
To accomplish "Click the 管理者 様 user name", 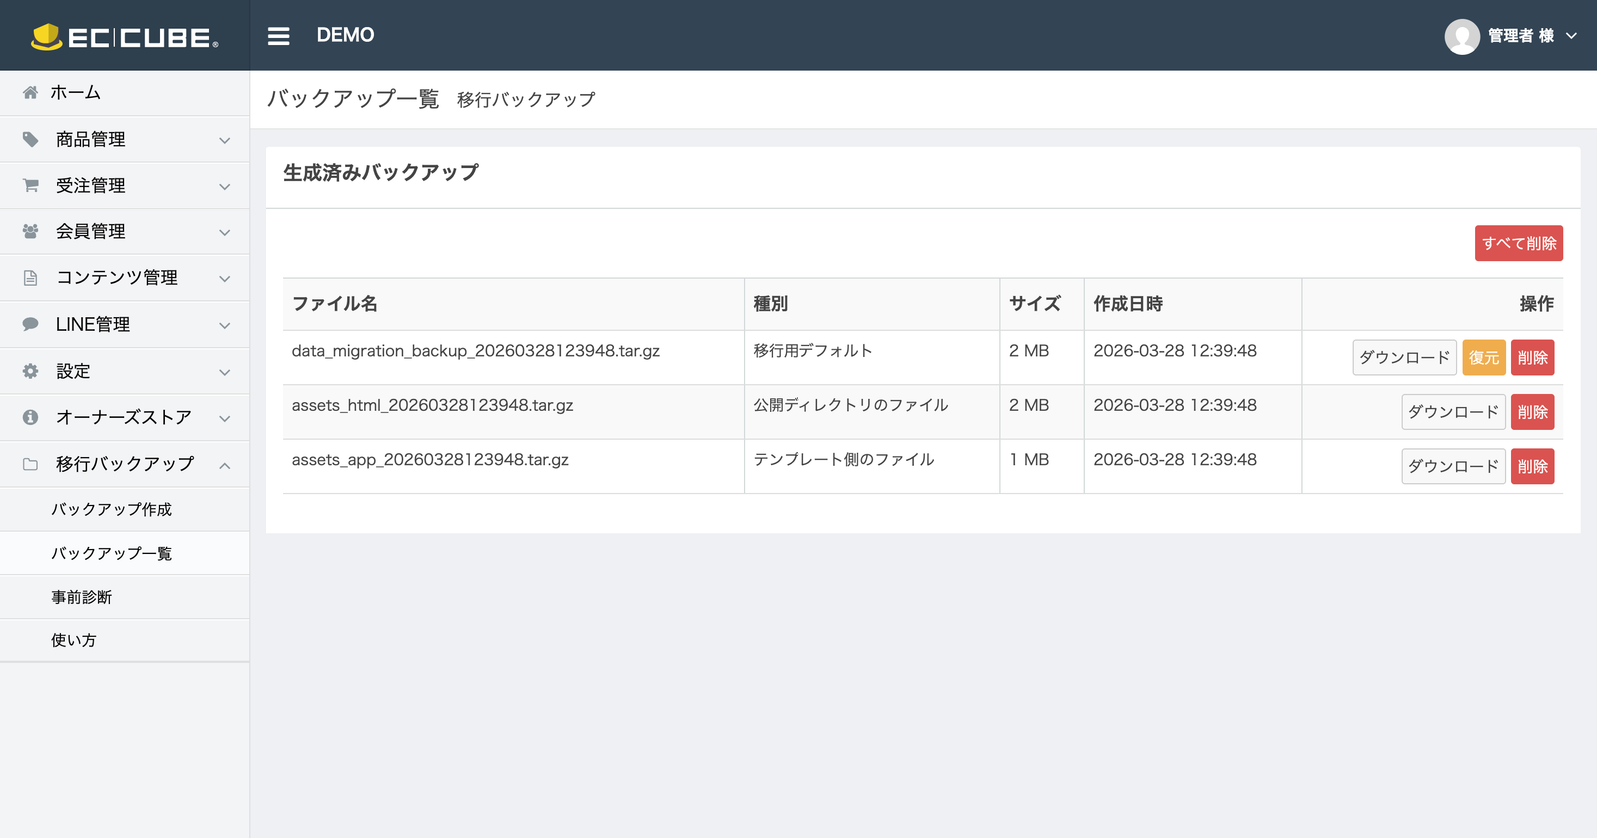I will pos(1521,36).
